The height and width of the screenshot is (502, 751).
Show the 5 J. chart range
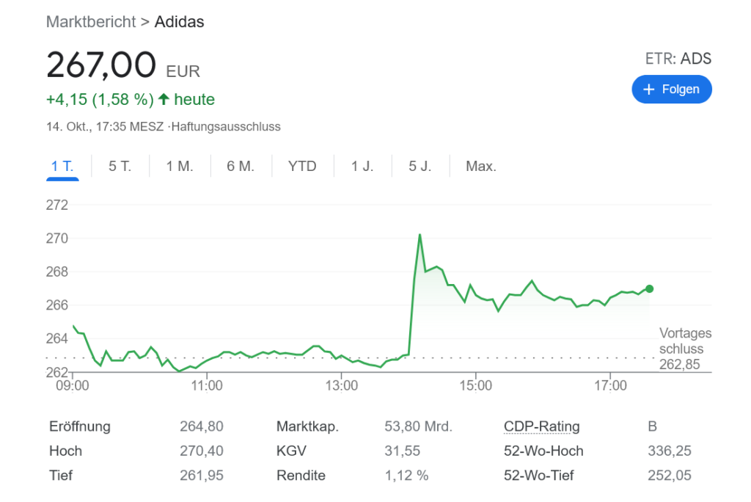coord(420,167)
